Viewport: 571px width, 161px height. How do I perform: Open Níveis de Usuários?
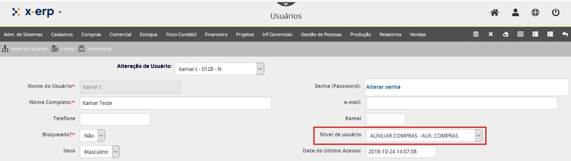coord(25,49)
